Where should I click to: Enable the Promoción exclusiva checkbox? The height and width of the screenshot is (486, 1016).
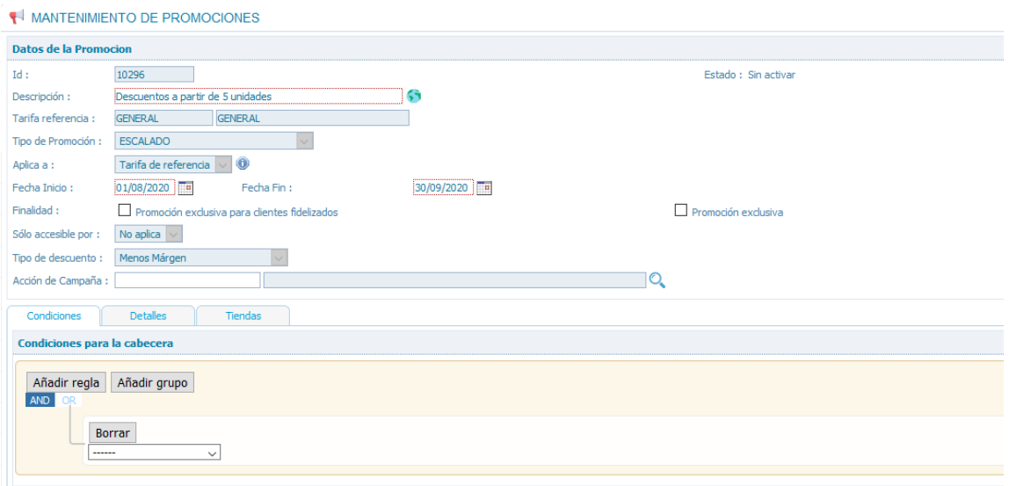click(679, 211)
